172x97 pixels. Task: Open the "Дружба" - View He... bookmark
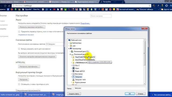[x=31, y=9]
